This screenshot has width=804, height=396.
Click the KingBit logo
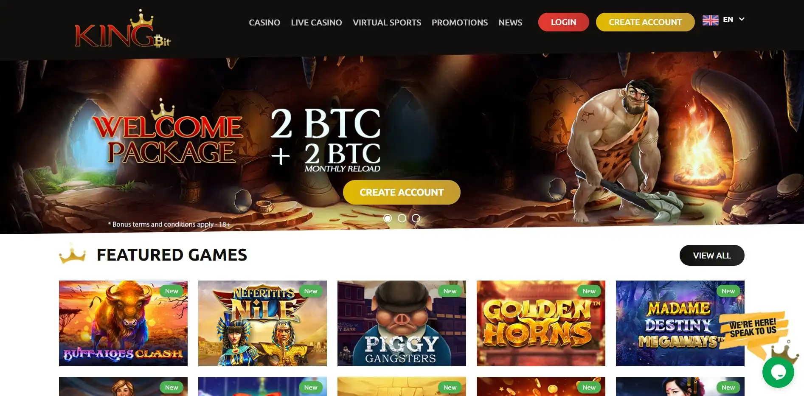pos(123,29)
